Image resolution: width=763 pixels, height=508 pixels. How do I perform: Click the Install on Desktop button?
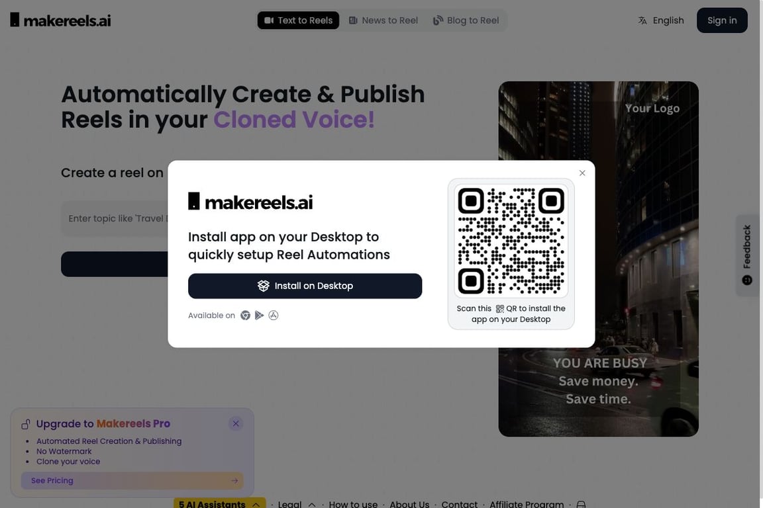tap(305, 286)
